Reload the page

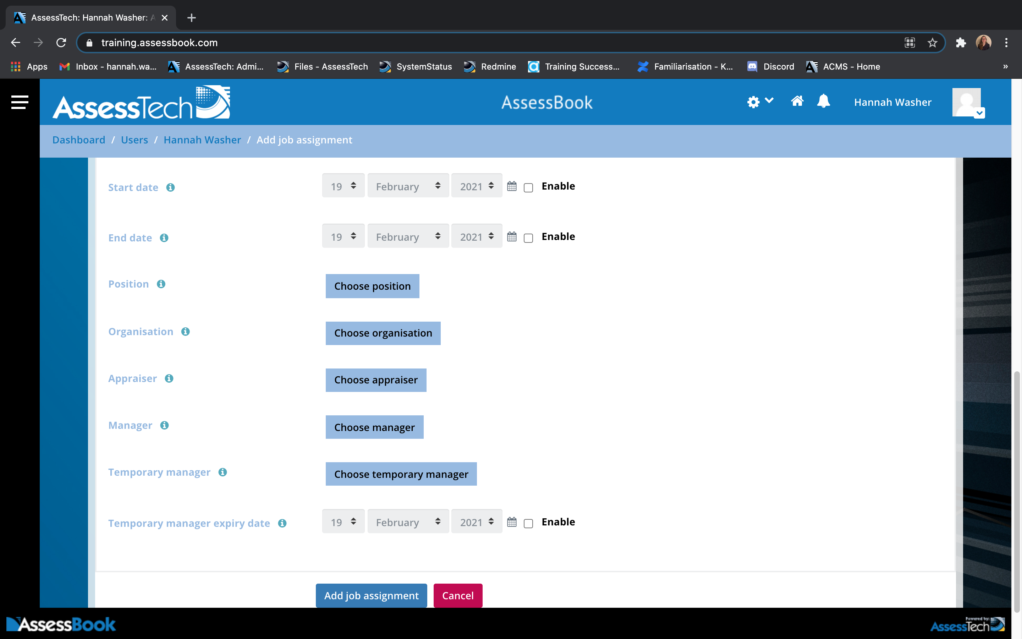tap(61, 43)
